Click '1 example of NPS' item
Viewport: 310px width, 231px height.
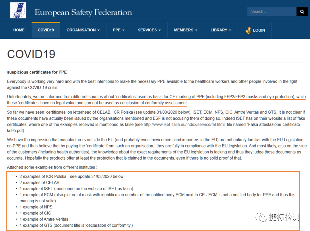pyautogui.click(x=36, y=207)
